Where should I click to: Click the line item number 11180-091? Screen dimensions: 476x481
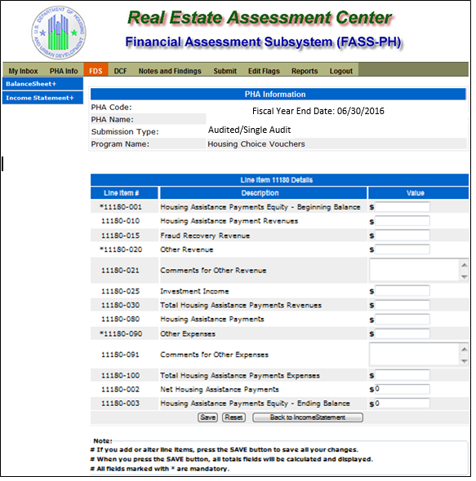[121, 355]
